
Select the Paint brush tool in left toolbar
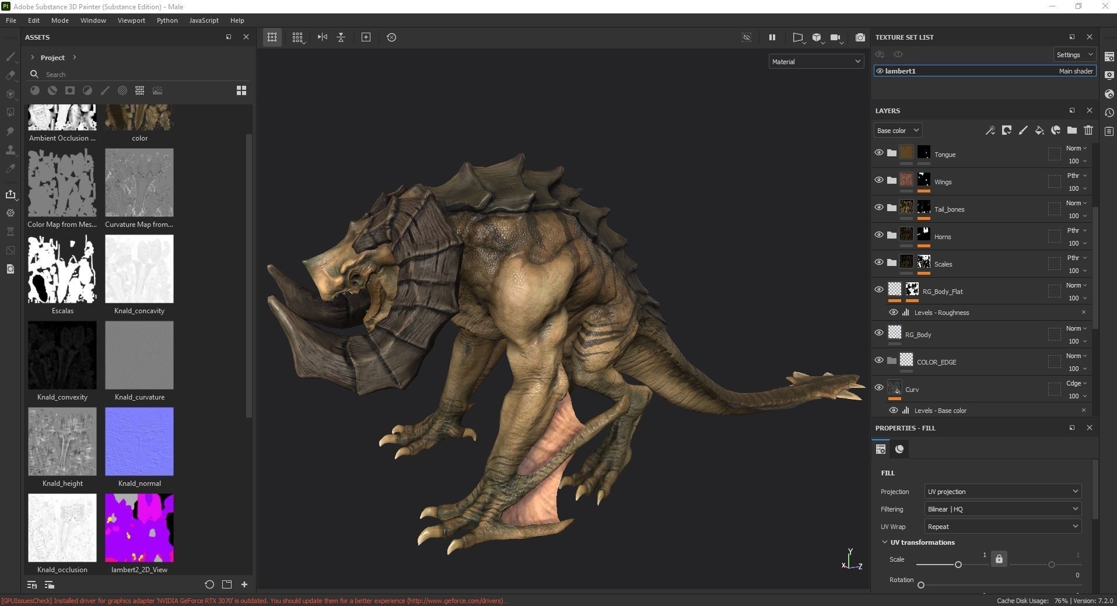click(10, 57)
